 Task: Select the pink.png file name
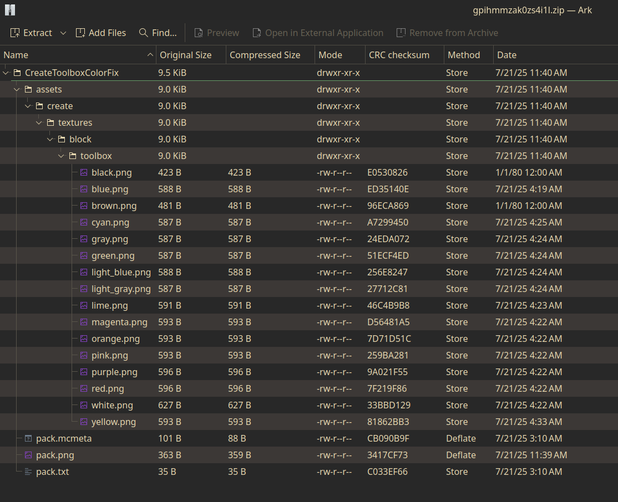pos(110,356)
